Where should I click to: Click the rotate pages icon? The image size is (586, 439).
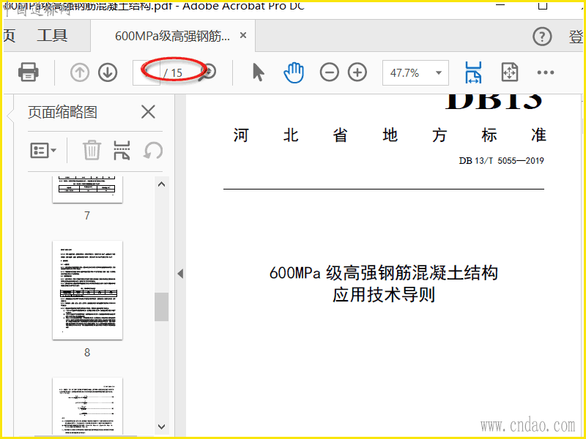(153, 151)
